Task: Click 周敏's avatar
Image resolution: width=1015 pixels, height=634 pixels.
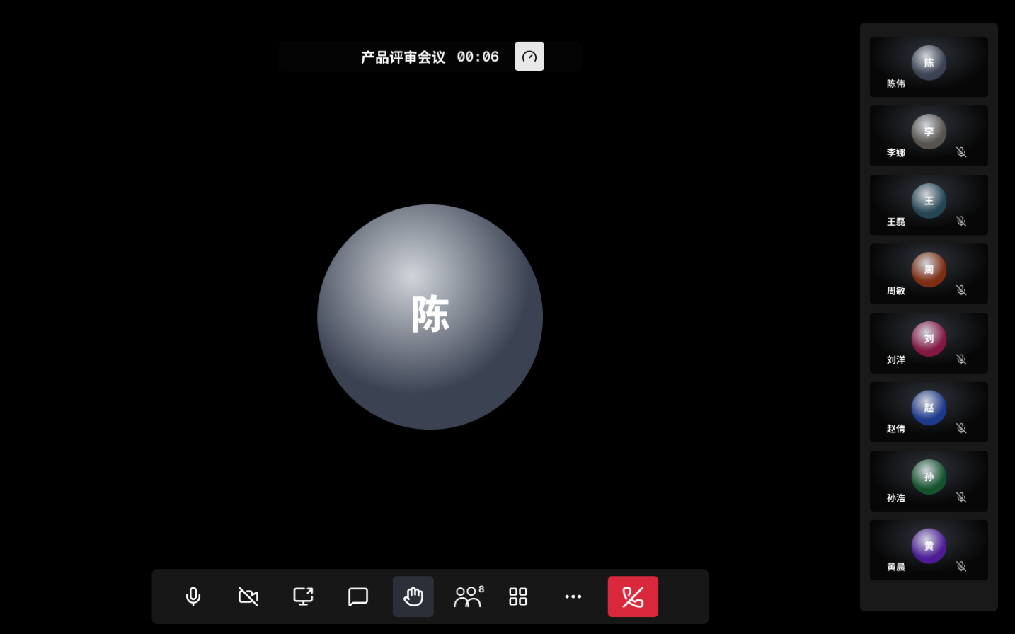Action: click(x=929, y=270)
